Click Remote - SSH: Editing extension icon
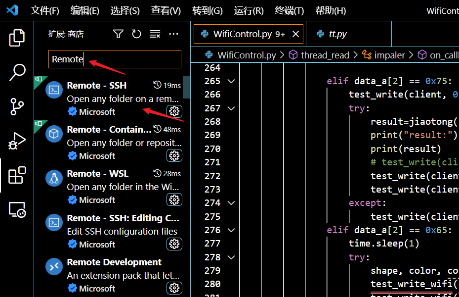 tap(54, 223)
